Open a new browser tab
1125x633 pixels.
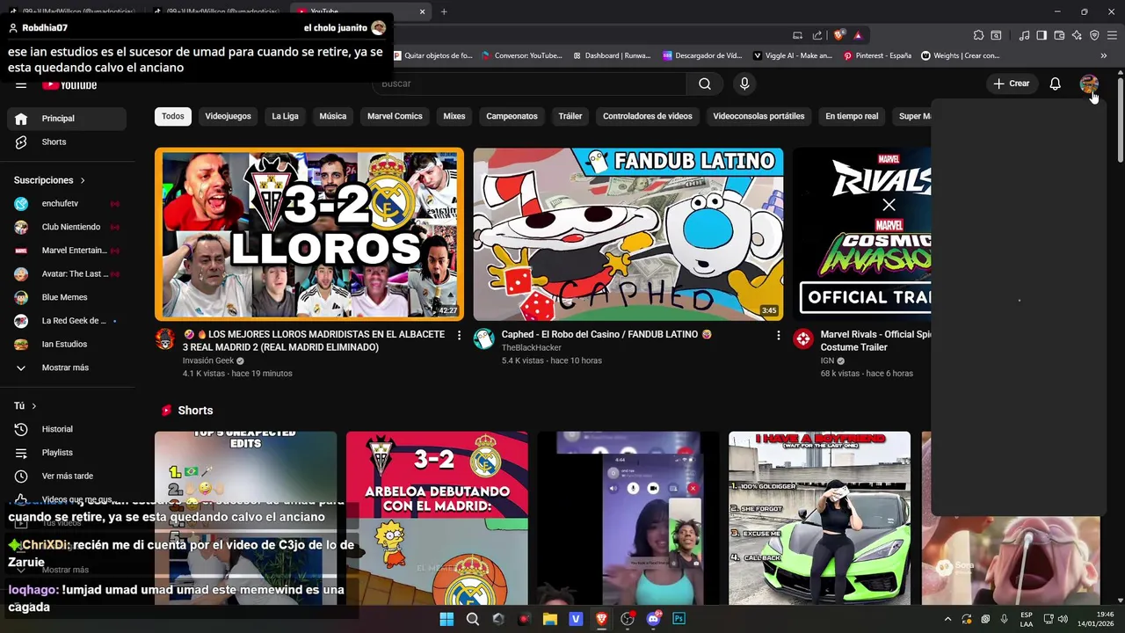(x=444, y=11)
